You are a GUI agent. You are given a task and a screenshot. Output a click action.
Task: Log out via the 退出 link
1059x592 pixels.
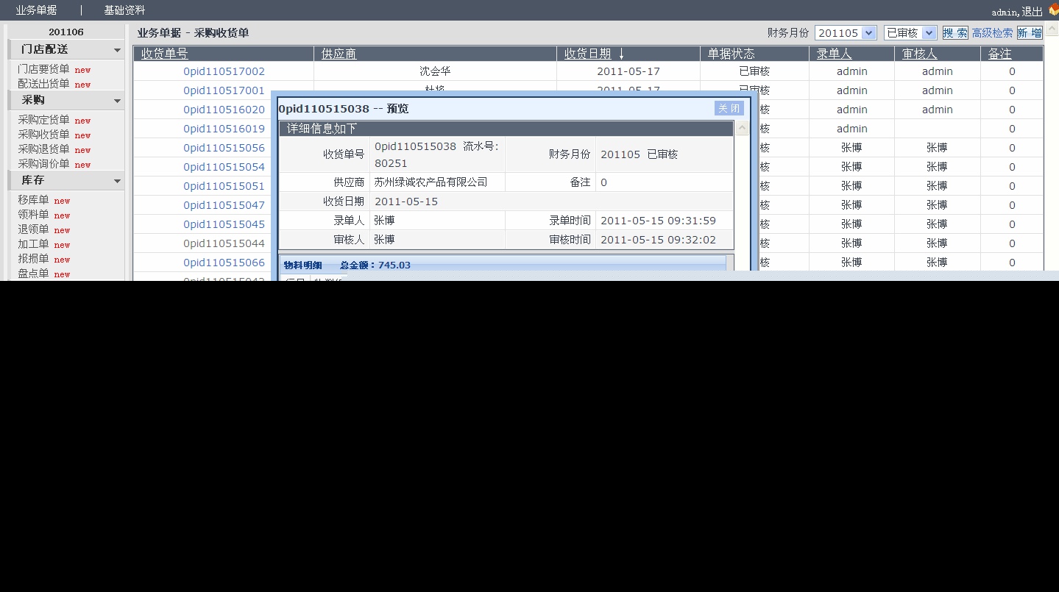[x=1032, y=11]
